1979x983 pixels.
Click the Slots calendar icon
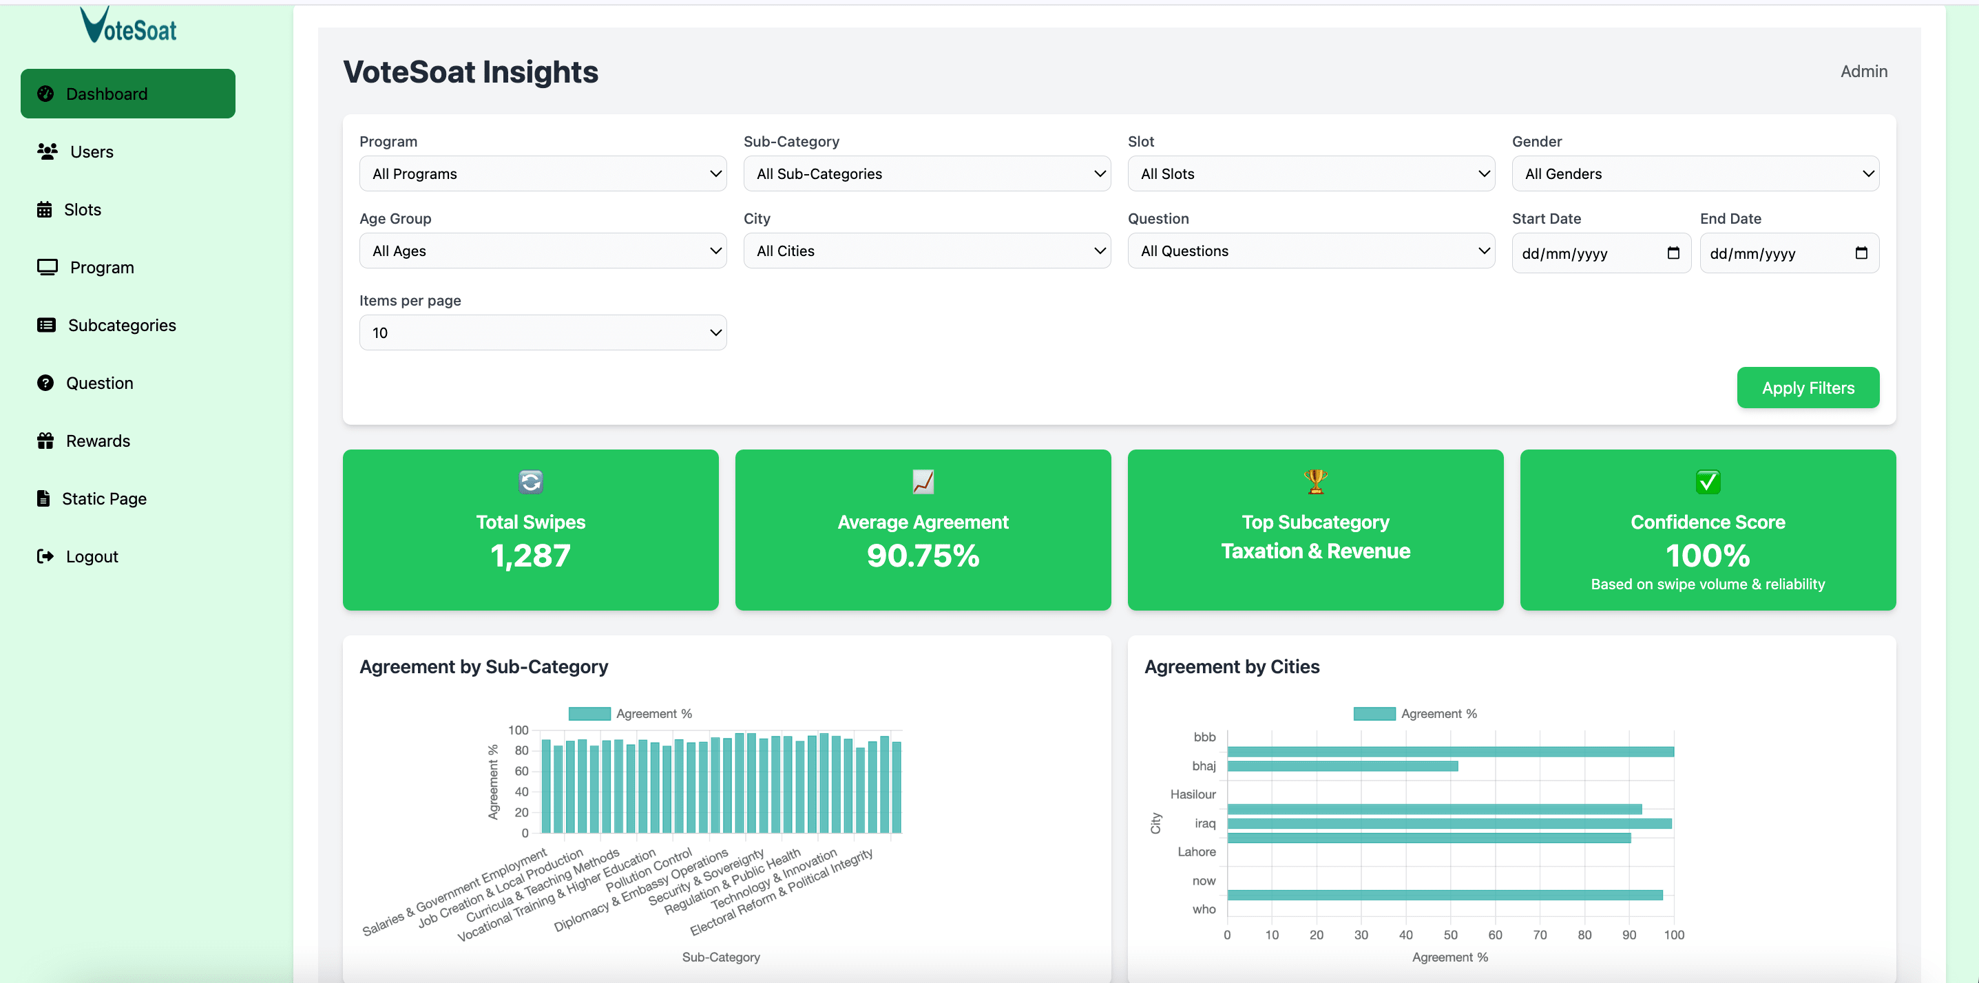45,209
